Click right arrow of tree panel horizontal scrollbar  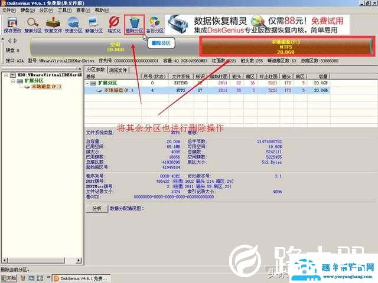point(79,261)
